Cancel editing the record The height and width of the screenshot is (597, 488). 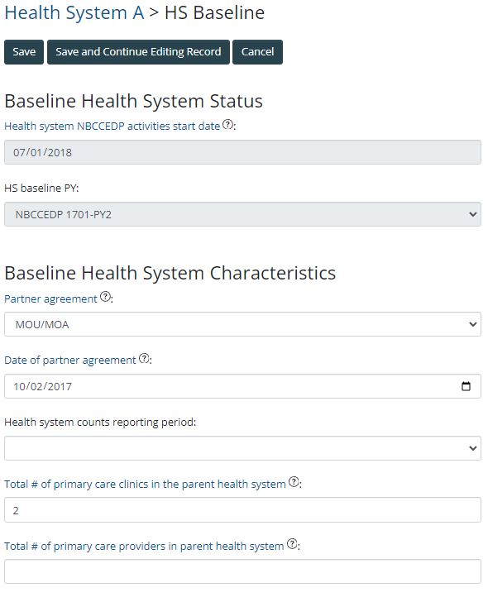(257, 52)
